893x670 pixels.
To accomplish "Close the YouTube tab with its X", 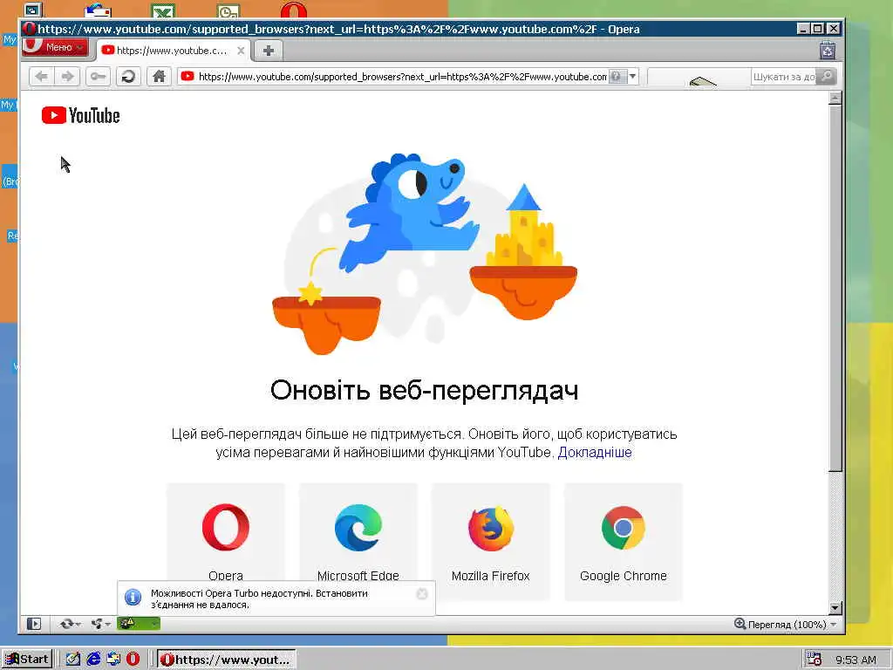I will pos(241,51).
